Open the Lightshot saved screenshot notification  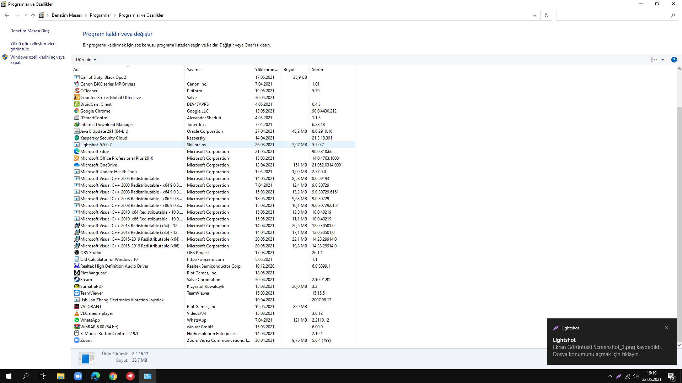(x=612, y=341)
